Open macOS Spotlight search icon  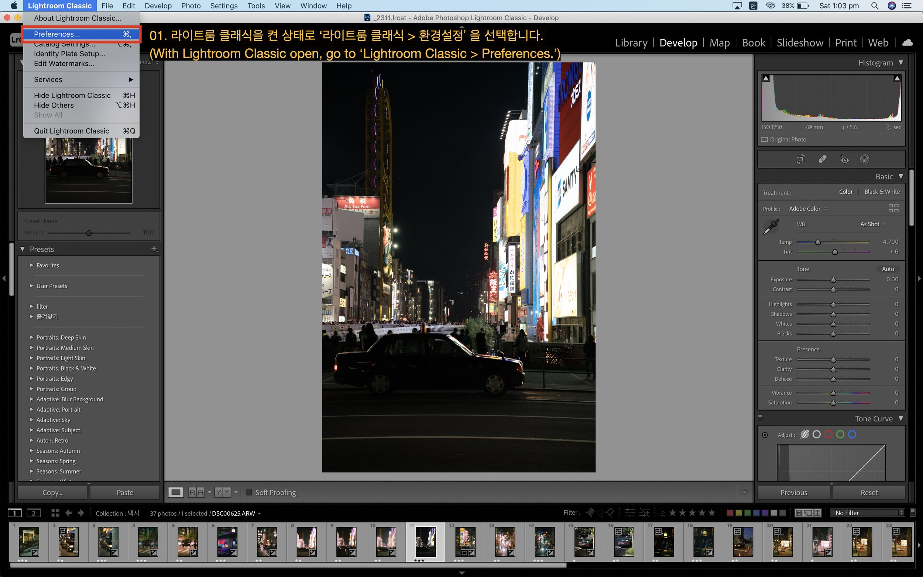point(875,6)
